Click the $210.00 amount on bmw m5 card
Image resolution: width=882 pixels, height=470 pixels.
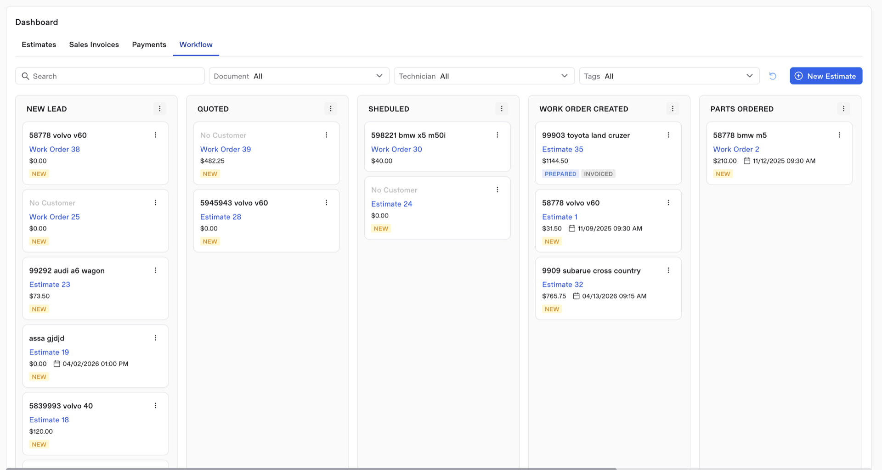coord(725,161)
